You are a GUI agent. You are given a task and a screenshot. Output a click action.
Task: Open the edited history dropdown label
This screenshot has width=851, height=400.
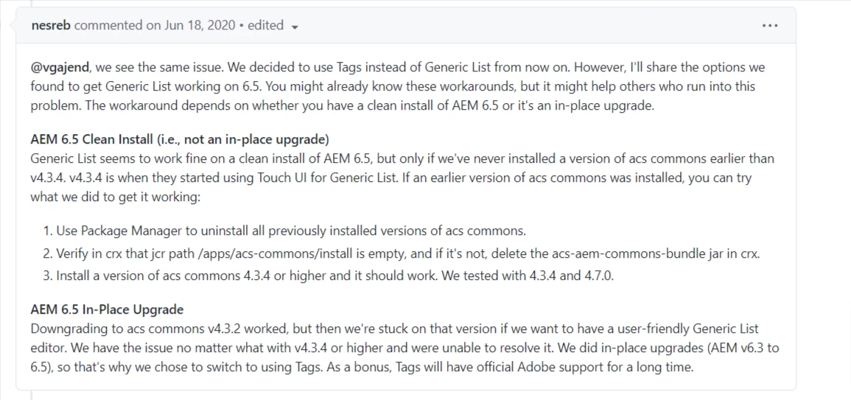click(x=266, y=25)
